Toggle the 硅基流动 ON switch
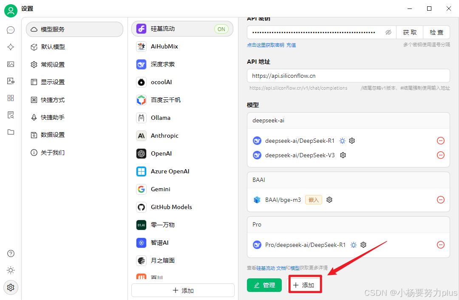Screen dimensions: 459x300 click(221, 29)
